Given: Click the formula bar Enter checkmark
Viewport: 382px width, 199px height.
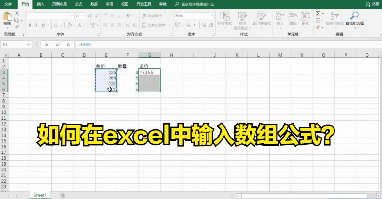Looking at the screenshot, I should click(x=58, y=45).
